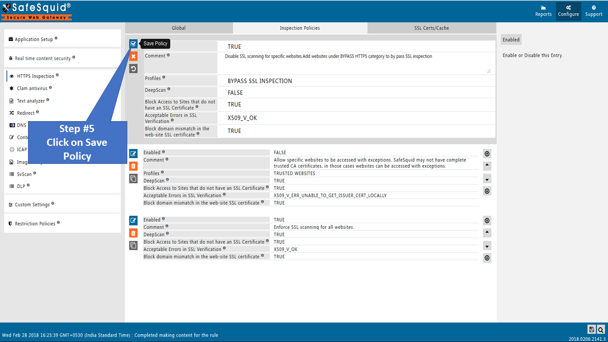Click the X509_V_ERR_UNABLE_TO_GET_ISSUER_CERT_LOCALLY value
Viewport: 608px width, 342px height.
point(330,196)
